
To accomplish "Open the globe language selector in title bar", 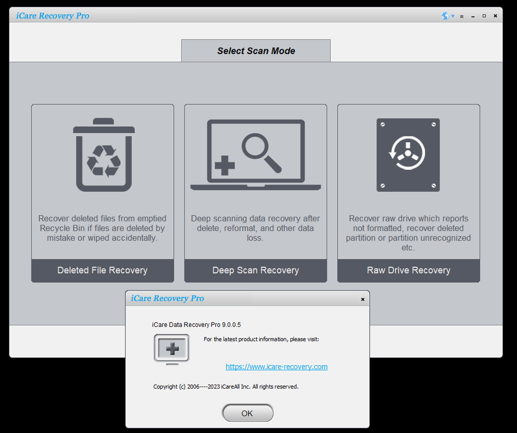I will coord(445,16).
